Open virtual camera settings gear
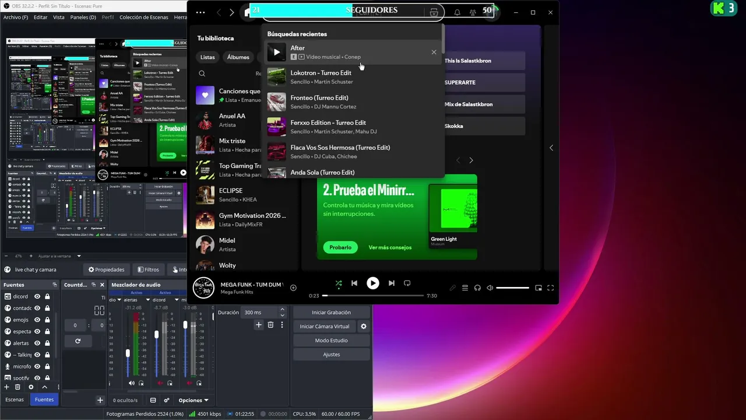746x420 pixels. (x=364, y=326)
